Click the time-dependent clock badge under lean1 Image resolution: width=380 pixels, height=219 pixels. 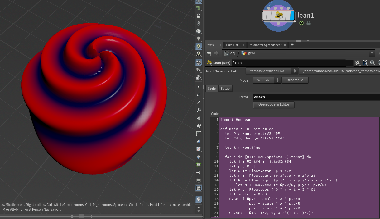coord(301,23)
